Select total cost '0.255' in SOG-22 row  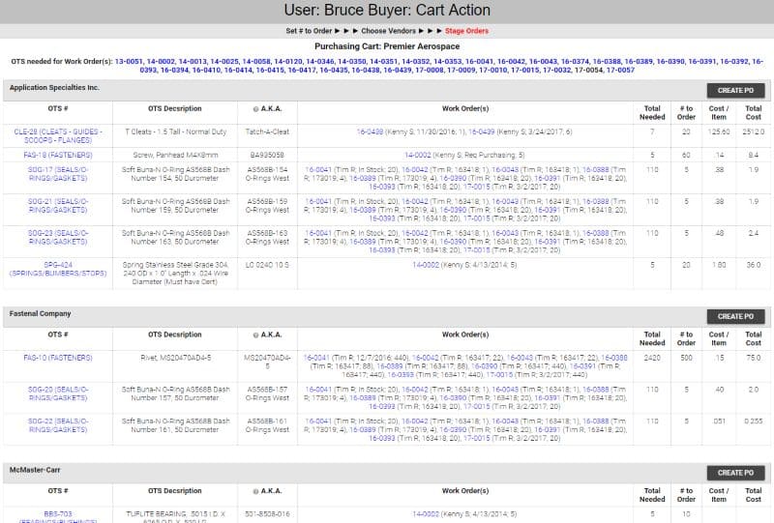point(754,421)
